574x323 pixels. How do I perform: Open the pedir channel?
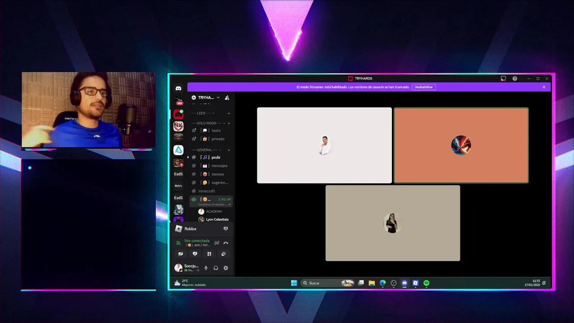(211, 157)
